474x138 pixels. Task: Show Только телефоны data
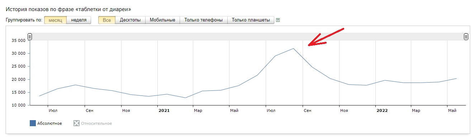tap(204, 20)
